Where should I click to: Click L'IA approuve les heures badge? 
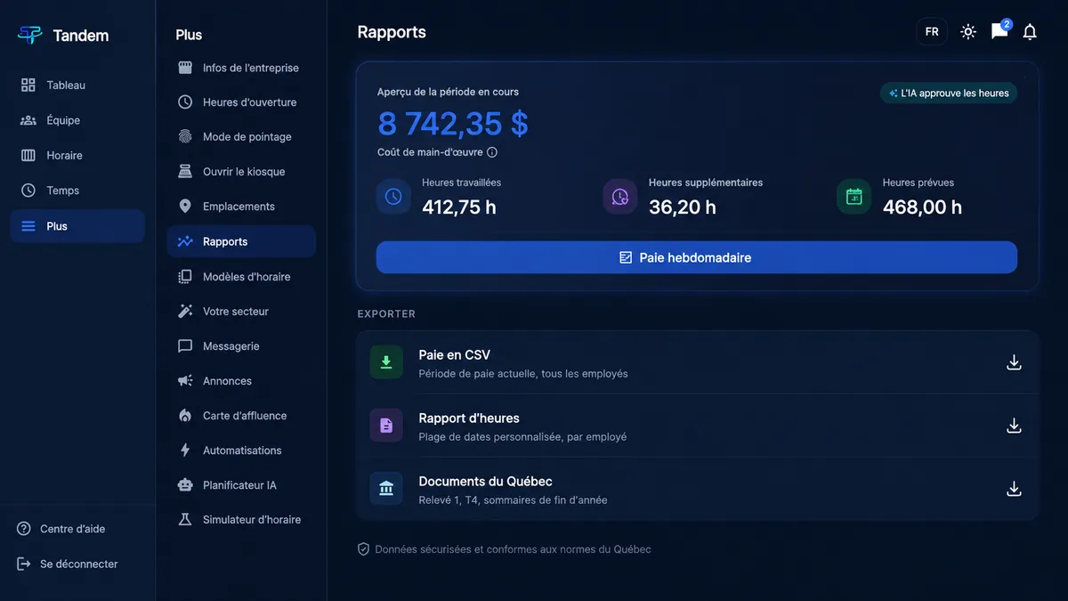tap(949, 93)
